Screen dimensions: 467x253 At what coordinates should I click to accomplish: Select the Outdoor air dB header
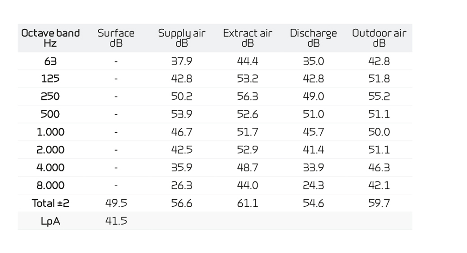tap(379, 38)
